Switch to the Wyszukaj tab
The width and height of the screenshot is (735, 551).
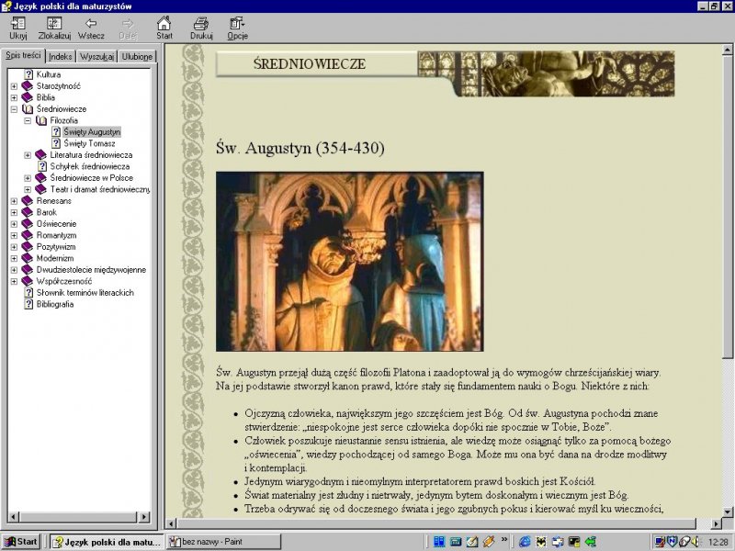coord(96,56)
